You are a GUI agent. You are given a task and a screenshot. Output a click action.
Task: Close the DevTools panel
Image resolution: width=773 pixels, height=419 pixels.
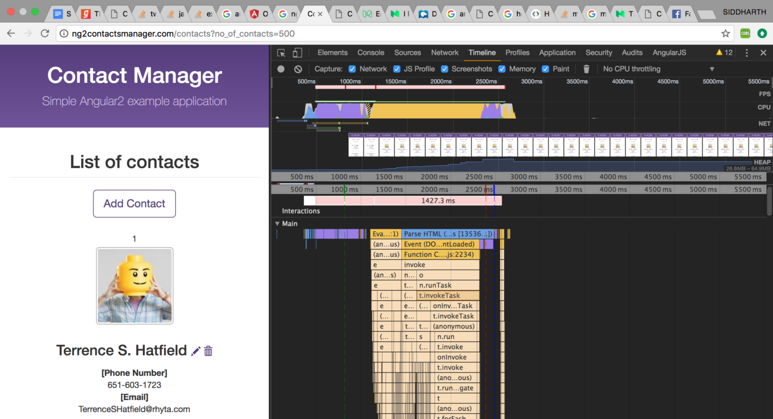point(763,53)
